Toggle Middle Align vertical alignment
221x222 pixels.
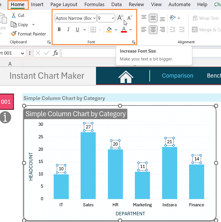click(x=153, y=18)
